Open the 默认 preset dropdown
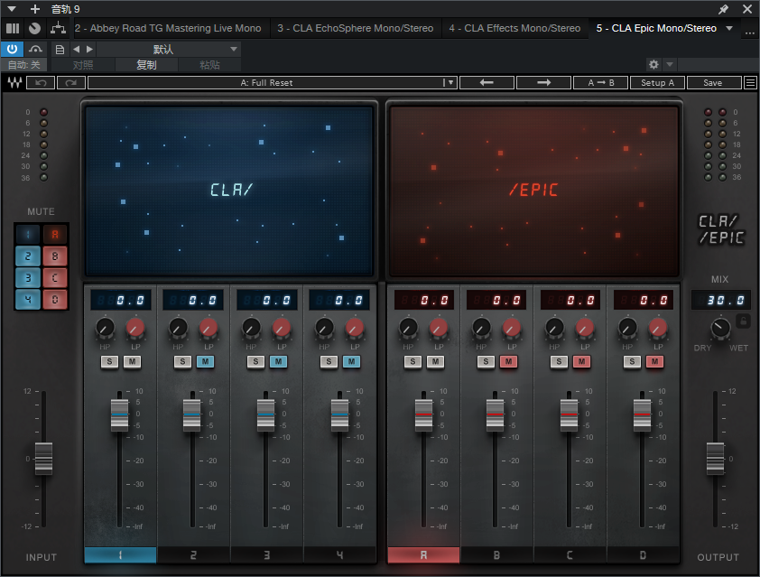The height and width of the screenshot is (577, 760). pos(169,49)
